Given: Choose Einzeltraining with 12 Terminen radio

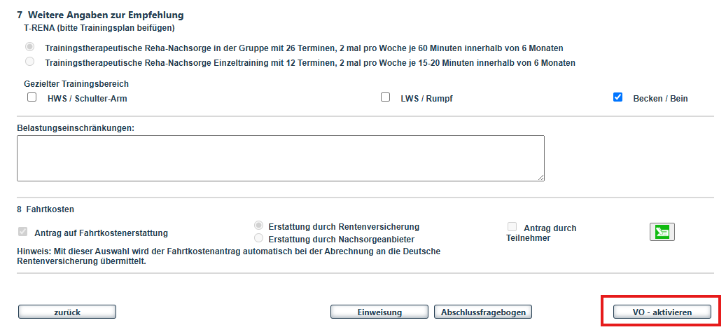Looking at the screenshot, I should coord(29,62).
